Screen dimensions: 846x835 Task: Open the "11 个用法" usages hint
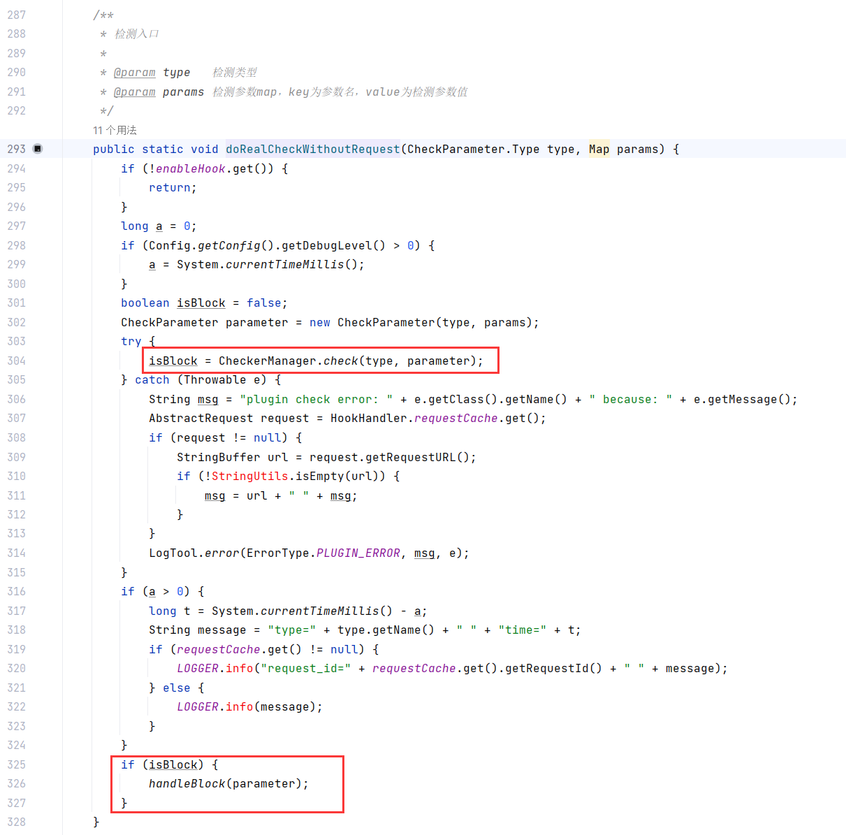[x=115, y=130]
